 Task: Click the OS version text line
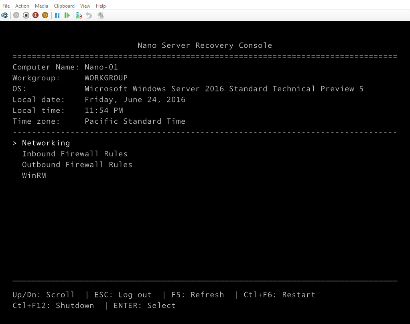(224, 89)
